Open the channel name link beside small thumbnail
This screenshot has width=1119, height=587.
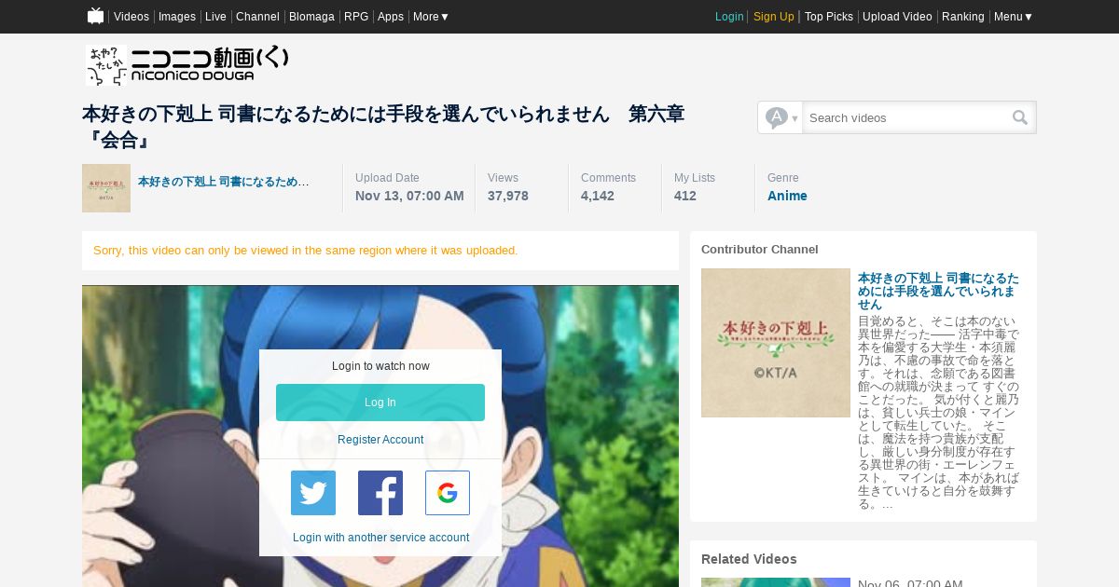point(224,182)
